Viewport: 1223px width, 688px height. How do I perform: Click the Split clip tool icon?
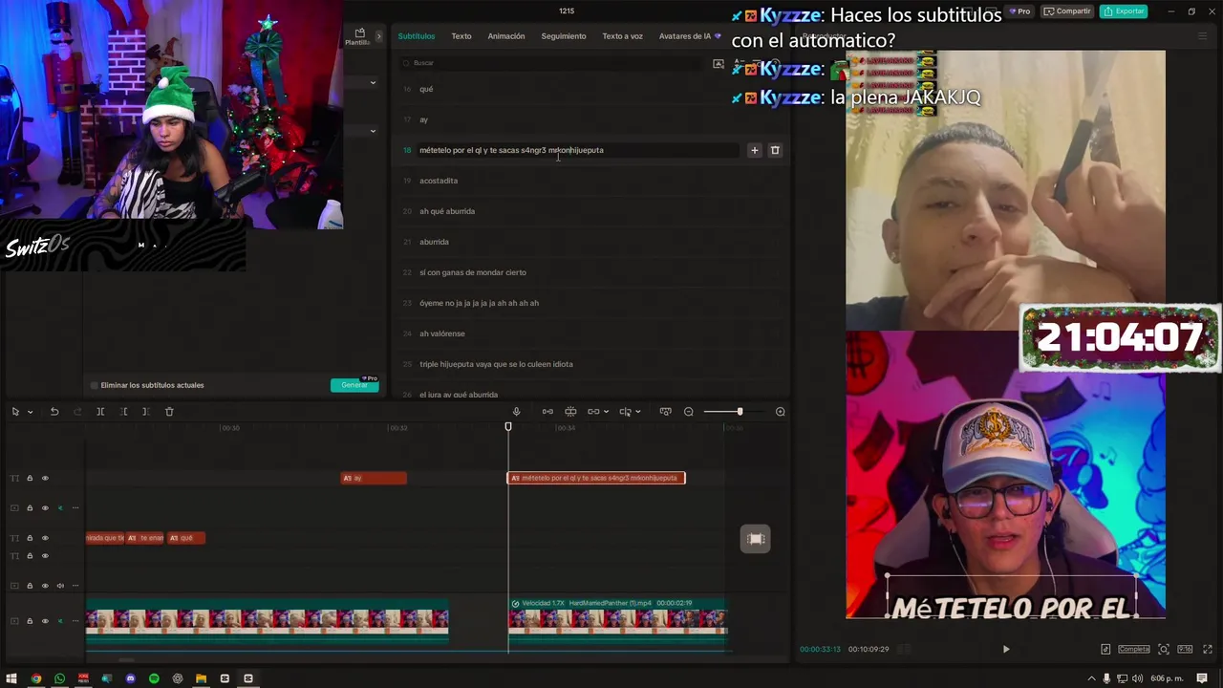100,412
